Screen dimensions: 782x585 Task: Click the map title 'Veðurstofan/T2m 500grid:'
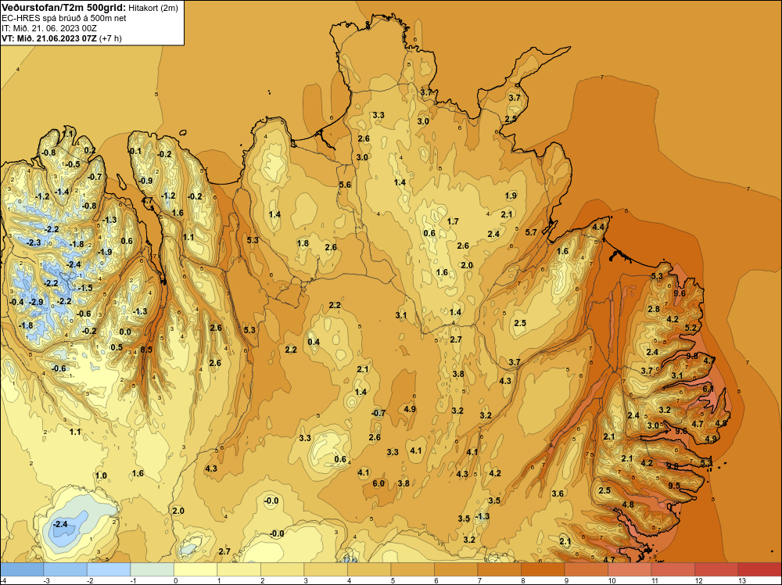tap(64, 7)
